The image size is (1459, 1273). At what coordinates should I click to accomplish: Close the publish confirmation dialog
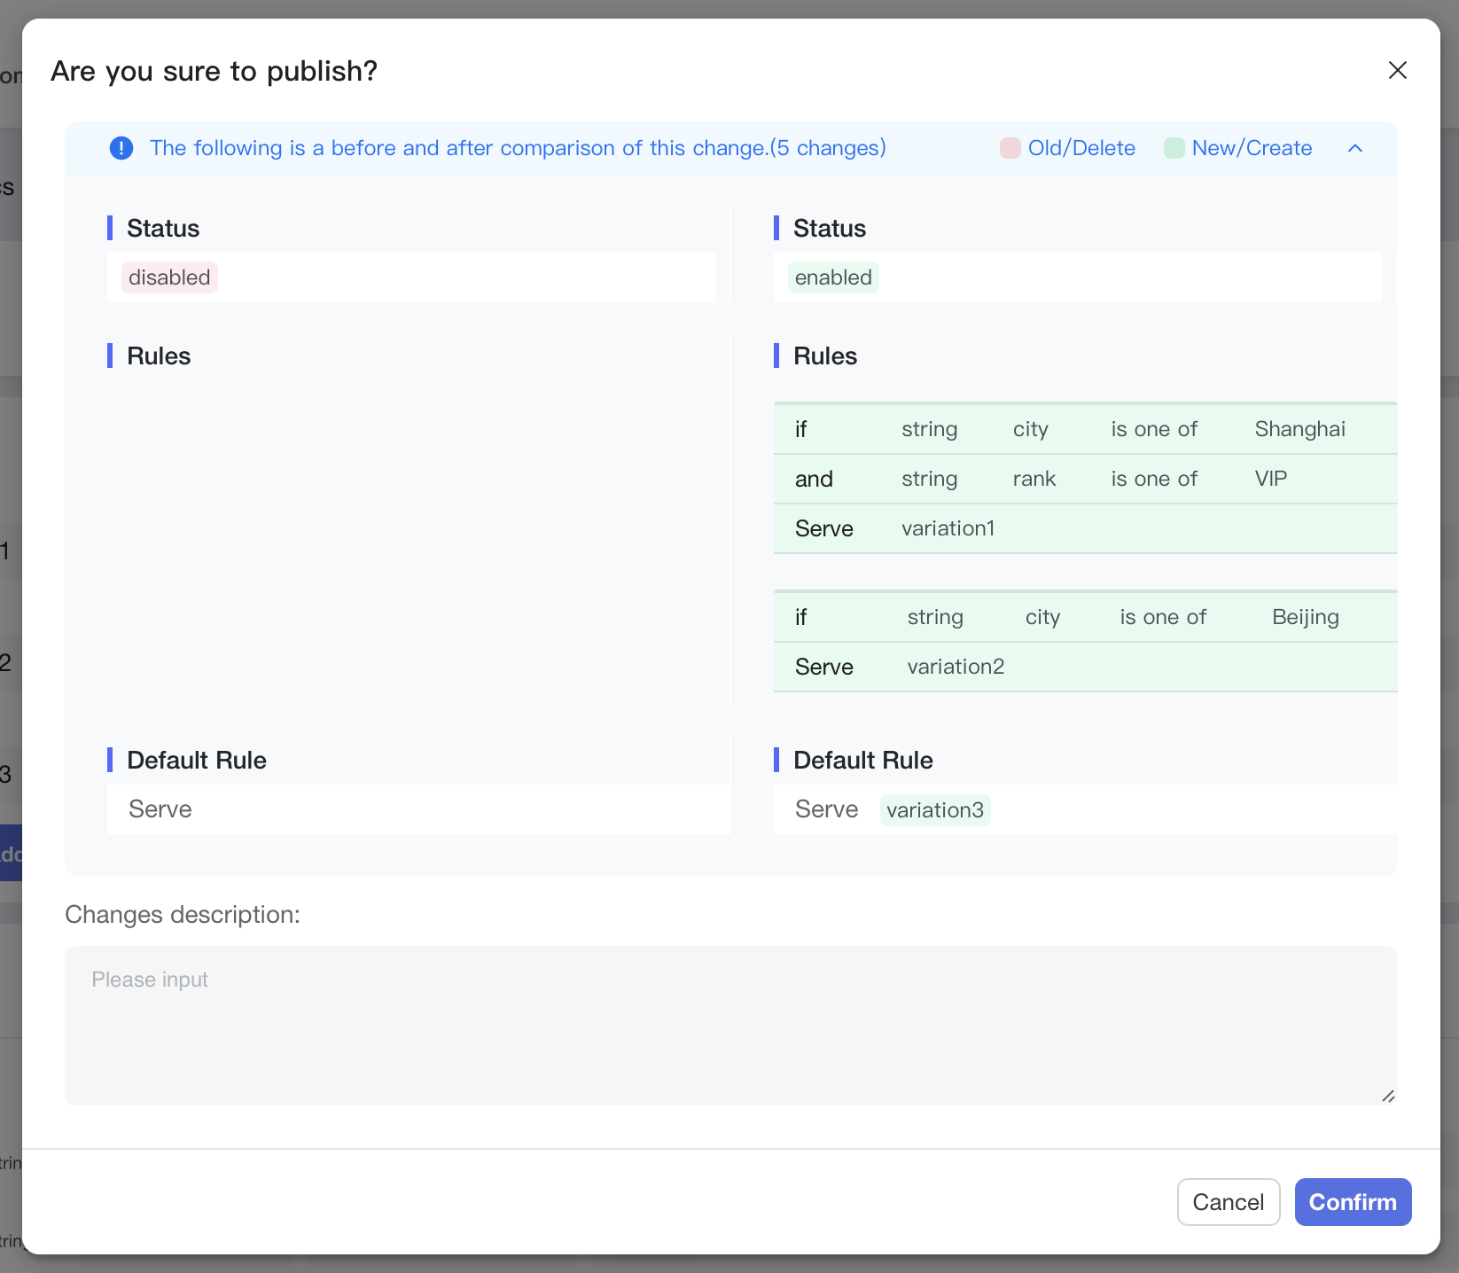(x=1397, y=70)
